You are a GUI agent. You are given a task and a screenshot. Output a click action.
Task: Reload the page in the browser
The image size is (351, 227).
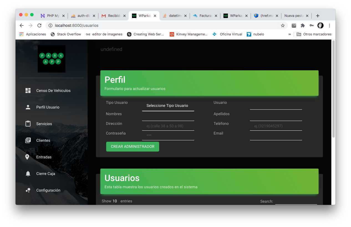point(39,25)
